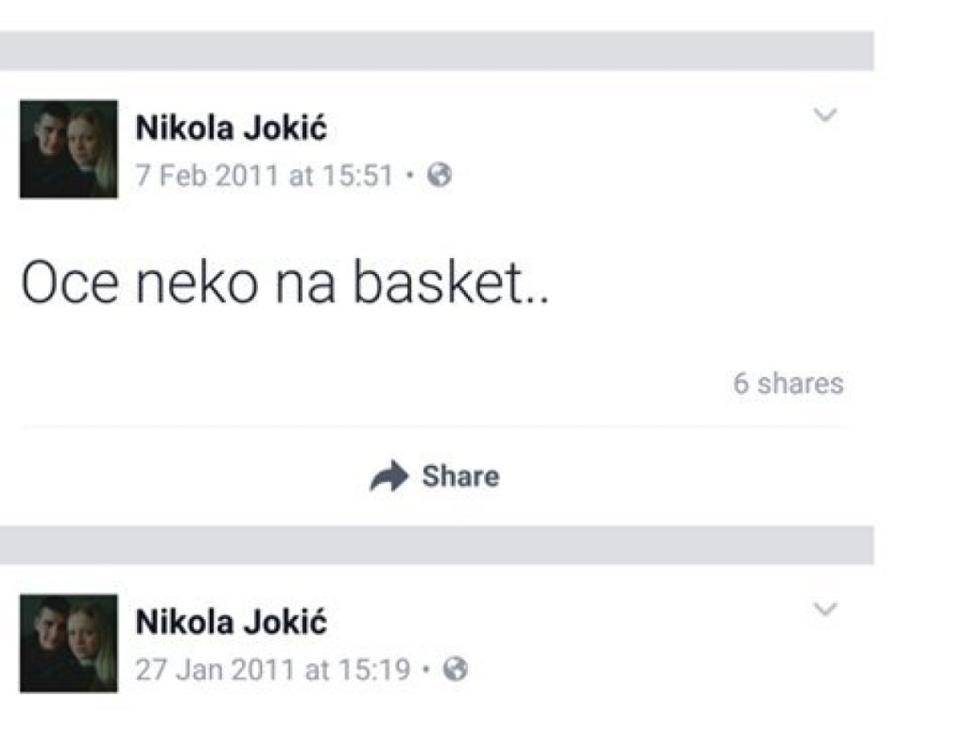
Task: Click the gray divider between the two posts
Action: 435,545
